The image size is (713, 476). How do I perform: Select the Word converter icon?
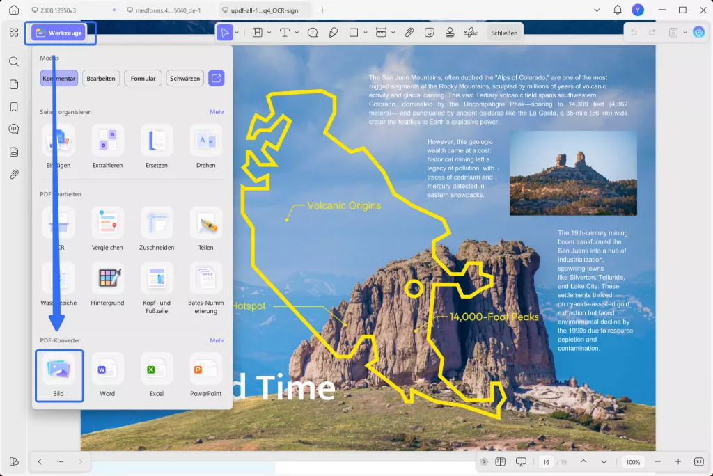[x=107, y=376]
